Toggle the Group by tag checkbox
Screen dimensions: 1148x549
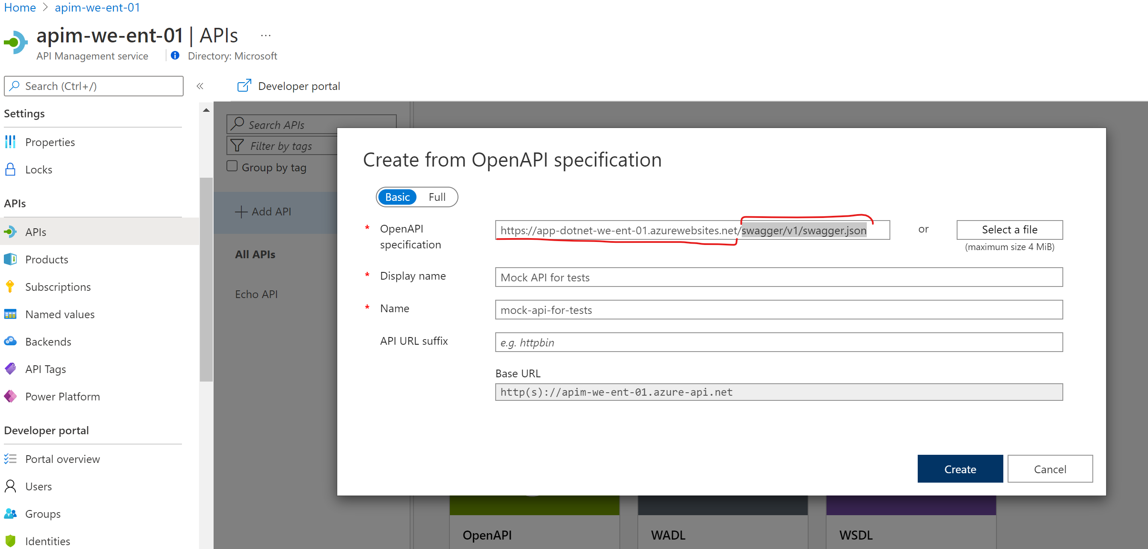[232, 166]
